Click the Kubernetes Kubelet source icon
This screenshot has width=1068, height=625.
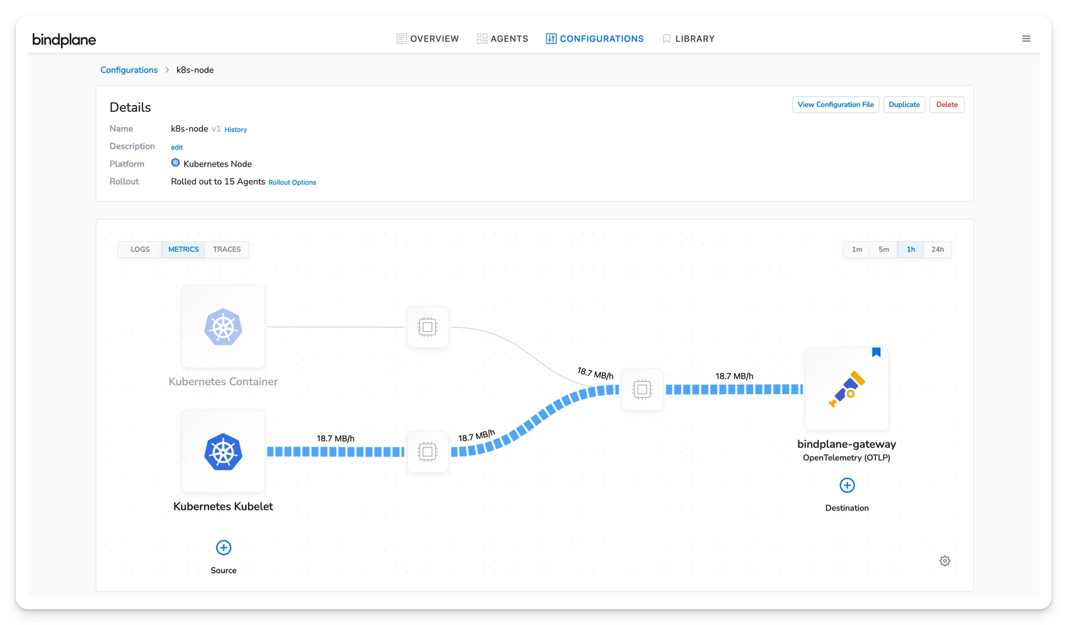[223, 452]
